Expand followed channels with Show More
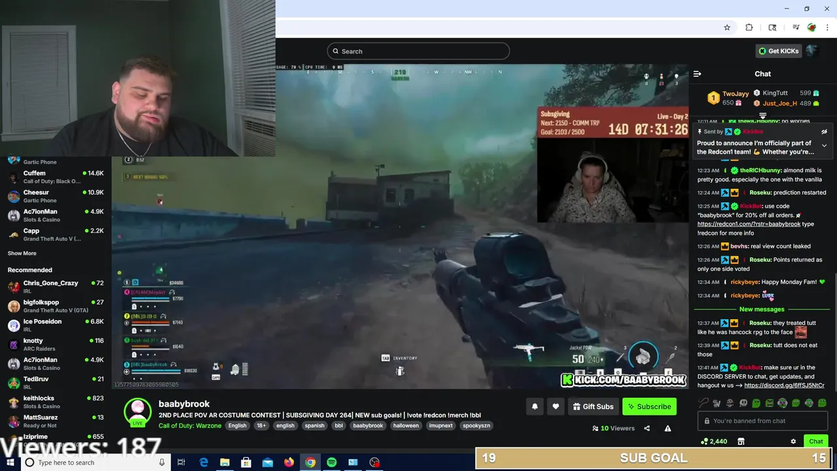This screenshot has height=471, width=837. pos(22,253)
